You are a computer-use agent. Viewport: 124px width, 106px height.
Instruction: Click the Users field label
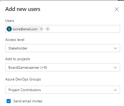[x=10, y=21]
